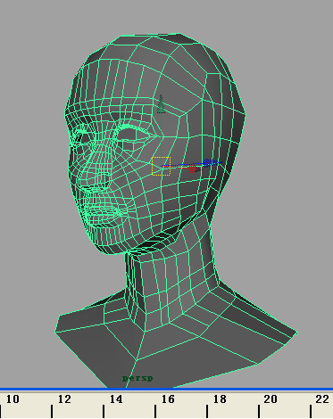Set the timeline to frame 10

click(12, 399)
